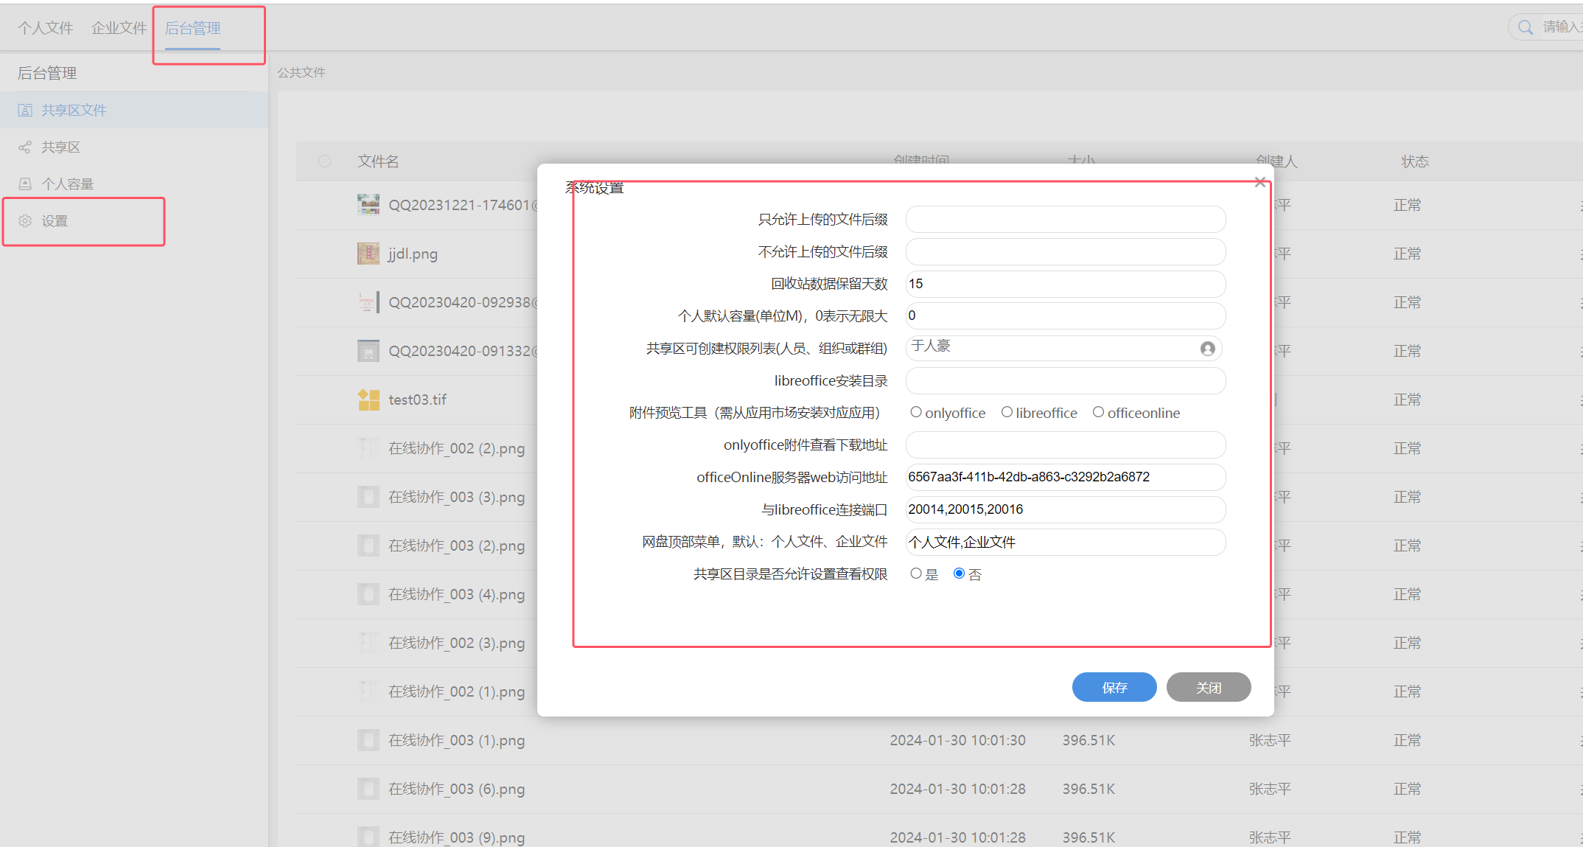Click the 个人容量 sidebar icon

tap(25, 184)
